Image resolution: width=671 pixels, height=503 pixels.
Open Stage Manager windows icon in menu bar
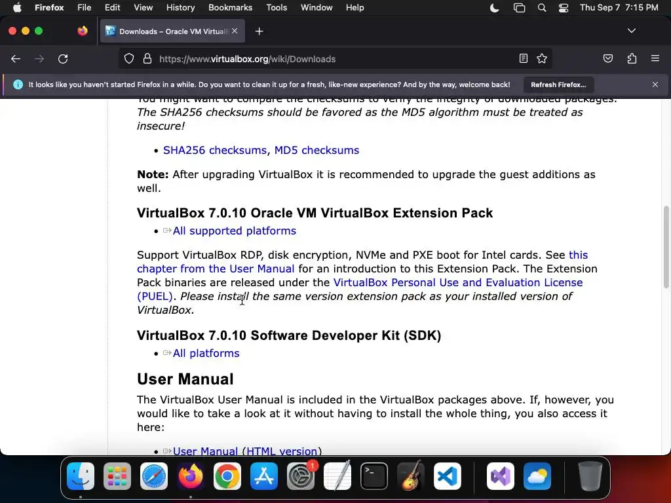tap(519, 8)
